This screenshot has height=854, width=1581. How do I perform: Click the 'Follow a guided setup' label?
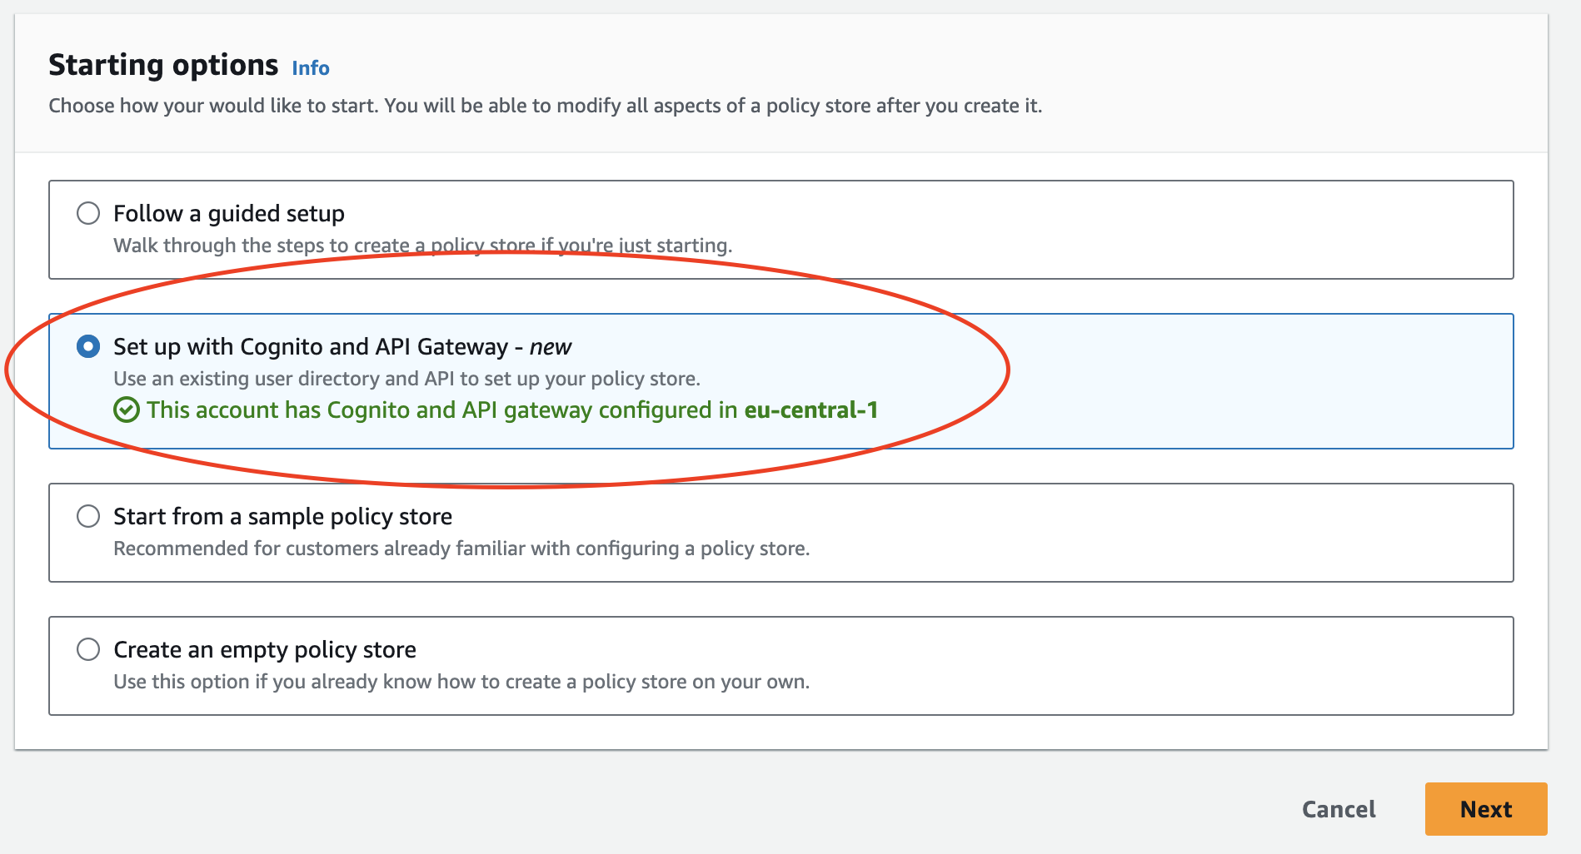tap(229, 214)
